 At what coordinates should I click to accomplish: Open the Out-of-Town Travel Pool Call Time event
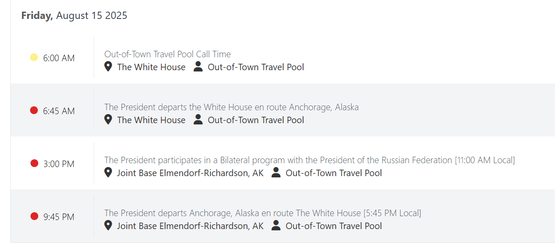coord(168,54)
